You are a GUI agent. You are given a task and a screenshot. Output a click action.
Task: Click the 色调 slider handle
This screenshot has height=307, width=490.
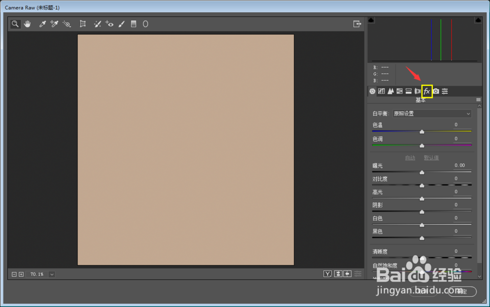tap(422, 145)
